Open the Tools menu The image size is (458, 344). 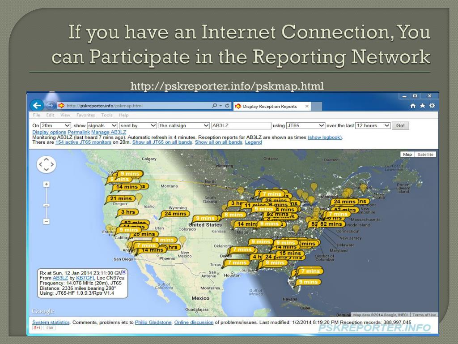coord(106,115)
